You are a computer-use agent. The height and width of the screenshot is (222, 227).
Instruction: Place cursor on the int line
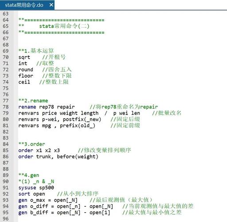click(36, 63)
